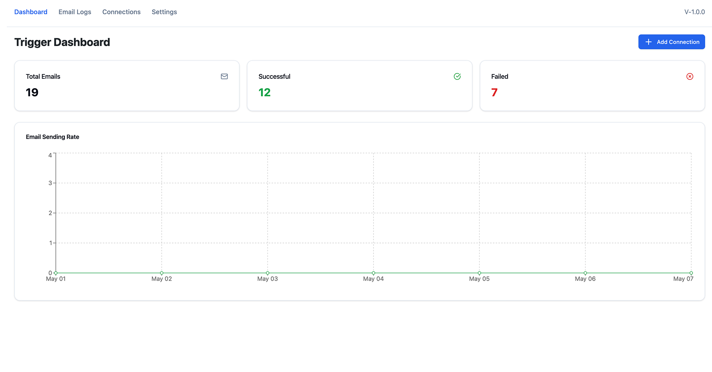Select the May 03 data point on the chart
The width and height of the screenshot is (712, 372).
268,273
